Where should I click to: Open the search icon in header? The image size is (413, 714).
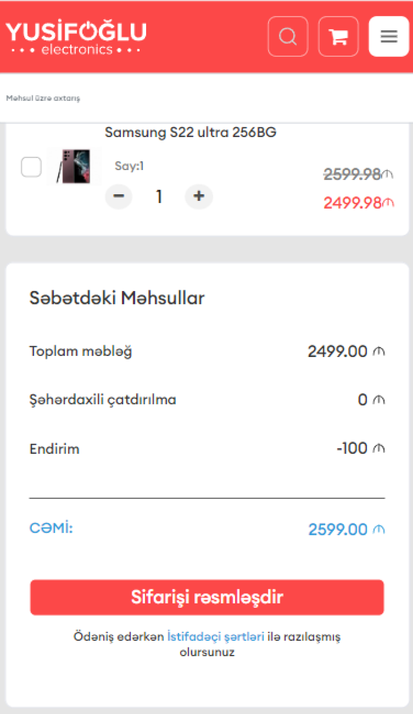pyautogui.click(x=288, y=36)
